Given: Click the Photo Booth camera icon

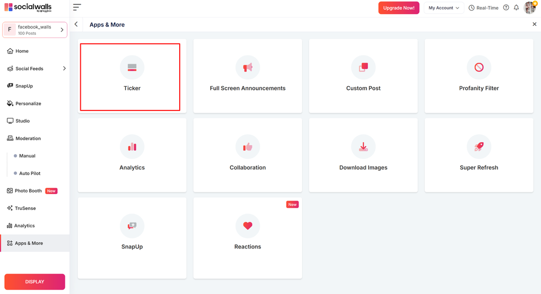Looking at the screenshot, I should click(x=10, y=191).
